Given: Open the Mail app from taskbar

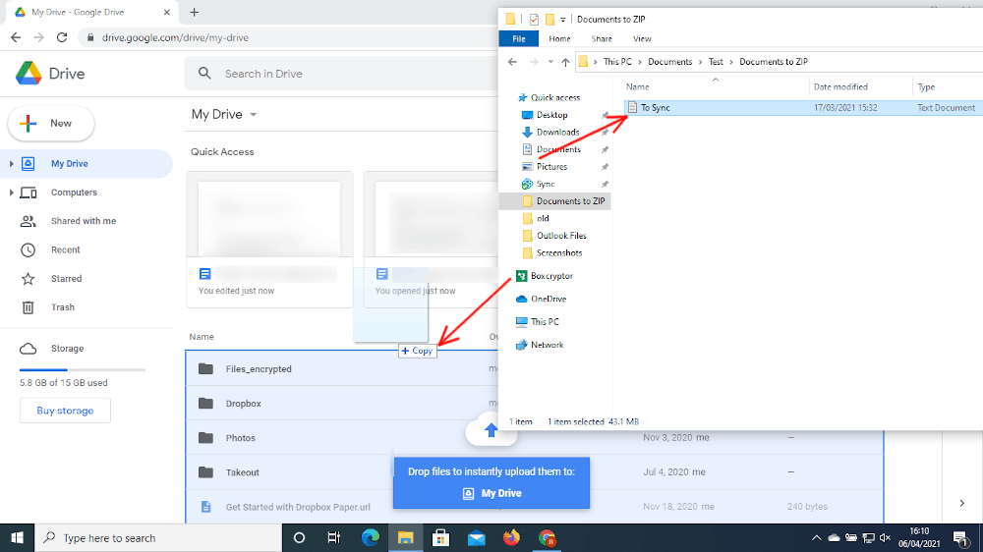Looking at the screenshot, I should (477, 538).
